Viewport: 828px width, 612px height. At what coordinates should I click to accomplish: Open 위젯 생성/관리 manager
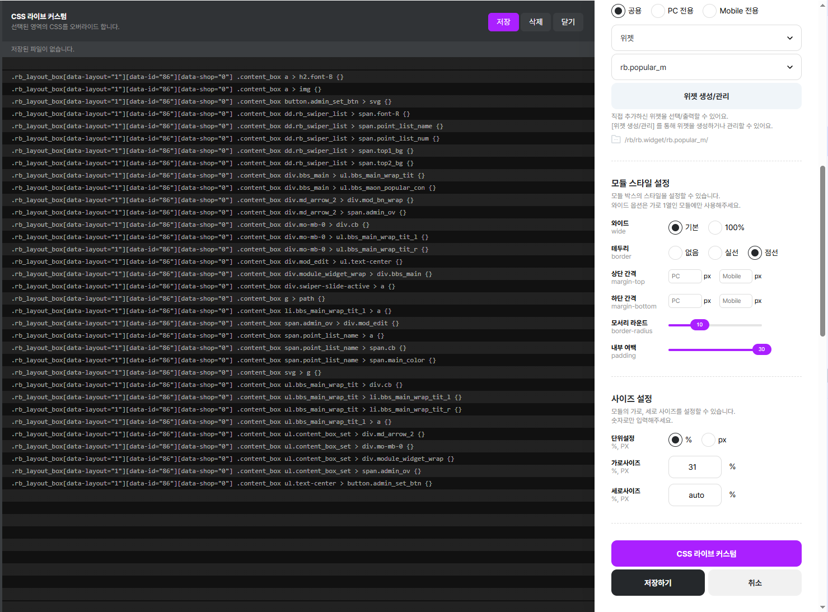click(707, 96)
